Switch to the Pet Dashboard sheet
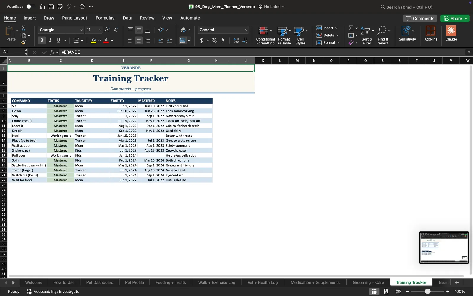This screenshot has width=473, height=296. coord(100,282)
